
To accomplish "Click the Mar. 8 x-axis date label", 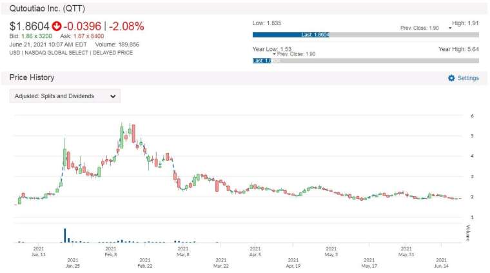I will pyautogui.click(x=183, y=252).
